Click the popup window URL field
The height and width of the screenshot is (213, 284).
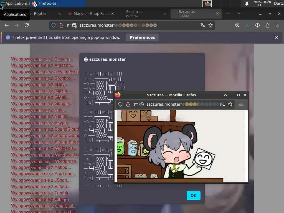pyautogui.click(x=182, y=104)
